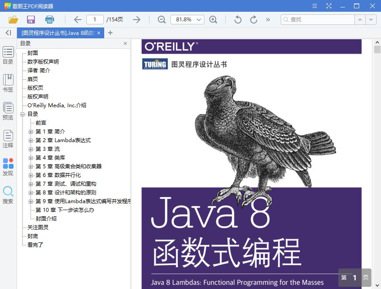
Task: Close the Java 8 document tab
Action: tap(99, 33)
